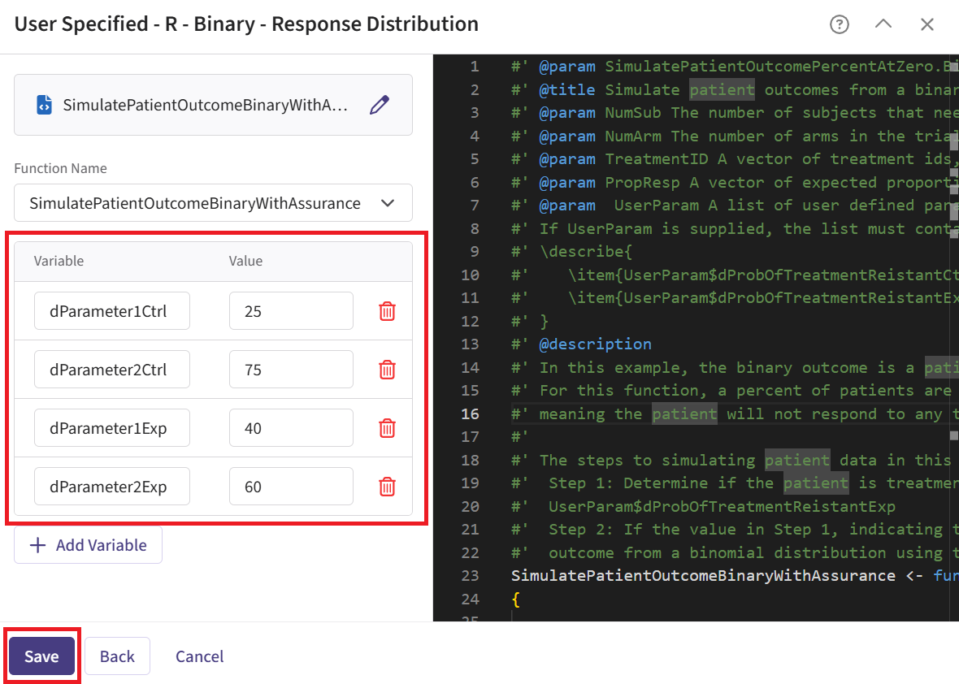The image size is (959, 684).
Task: Click the value field containing 60
Action: click(x=291, y=487)
